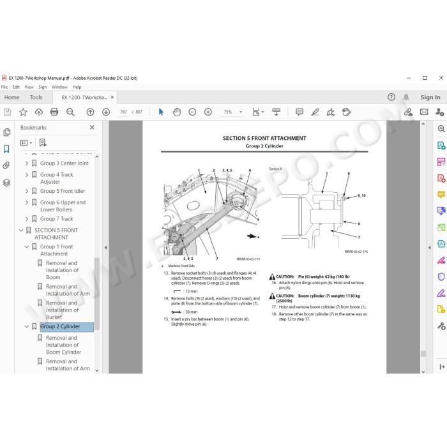Collapse left navigation pane arrow
This screenshot has height=447, width=447.
[106, 248]
